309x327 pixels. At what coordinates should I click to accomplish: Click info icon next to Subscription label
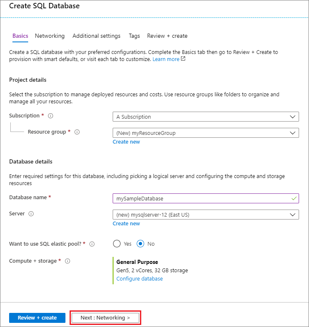[x=51, y=116]
